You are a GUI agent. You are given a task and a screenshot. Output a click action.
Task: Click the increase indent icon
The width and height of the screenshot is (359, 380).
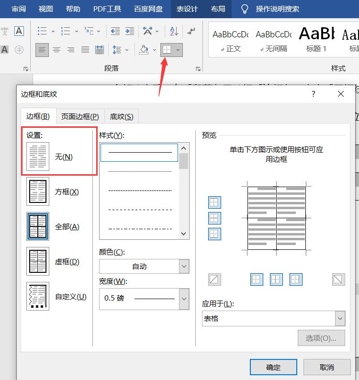coord(130,31)
